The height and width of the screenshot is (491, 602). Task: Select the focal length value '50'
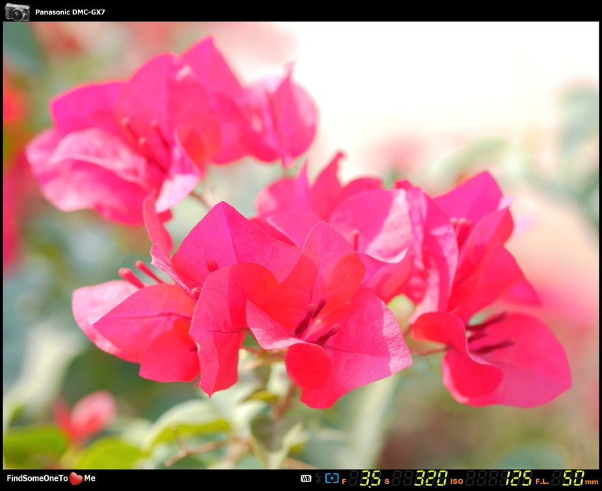click(573, 478)
